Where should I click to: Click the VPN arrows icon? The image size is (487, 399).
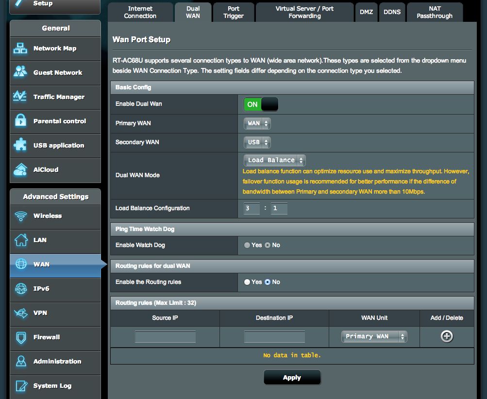click(21, 313)
